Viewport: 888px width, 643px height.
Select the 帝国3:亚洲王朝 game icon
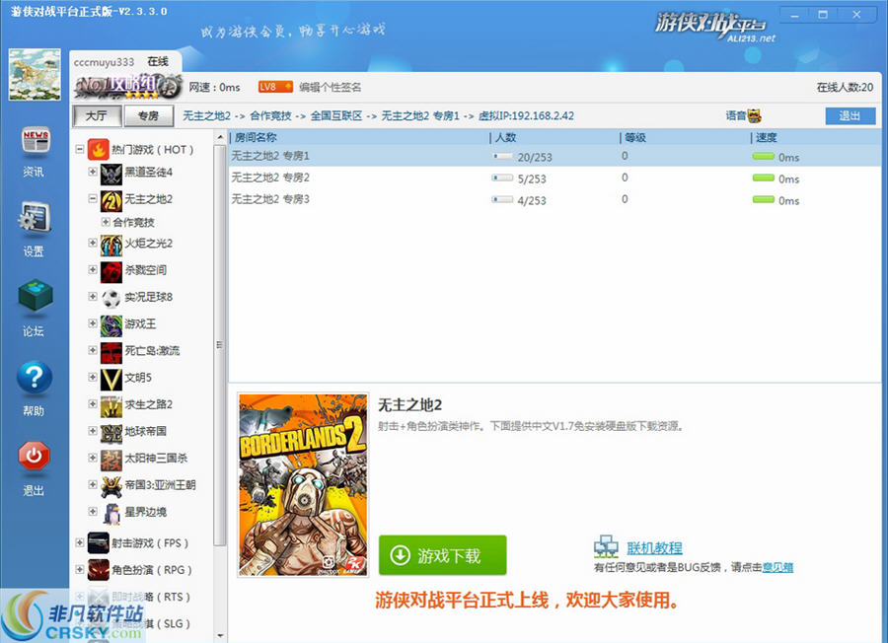111,487
